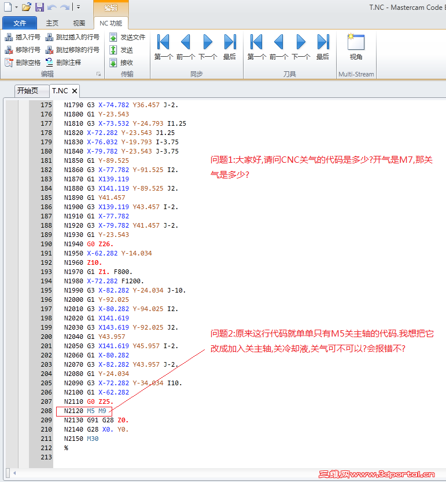
Task: Click 删除空格 to remove spaces
Action: [x=23, y=63]
